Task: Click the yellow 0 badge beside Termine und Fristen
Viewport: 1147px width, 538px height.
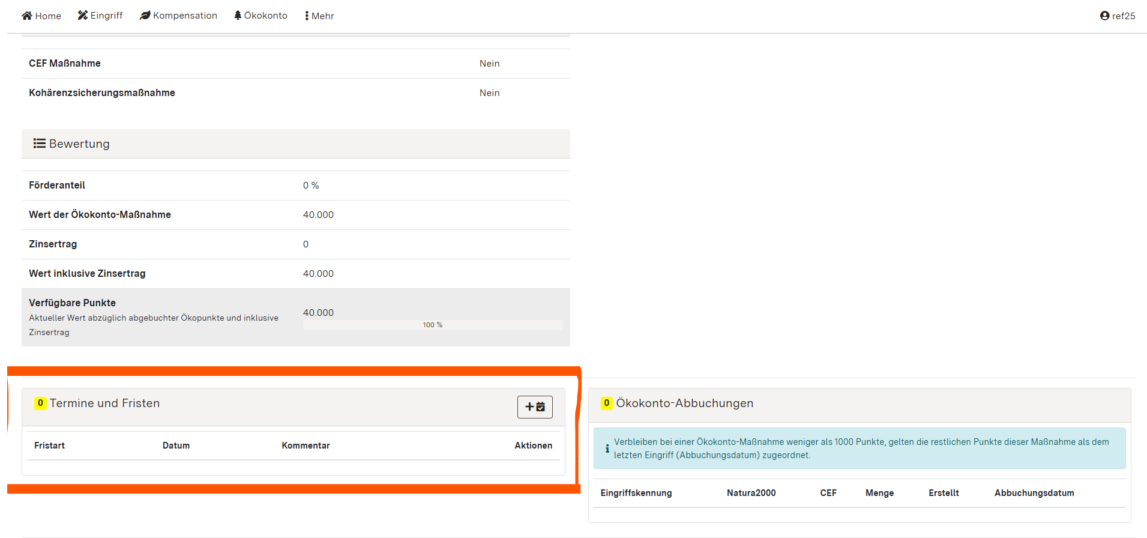Action: 40,403
